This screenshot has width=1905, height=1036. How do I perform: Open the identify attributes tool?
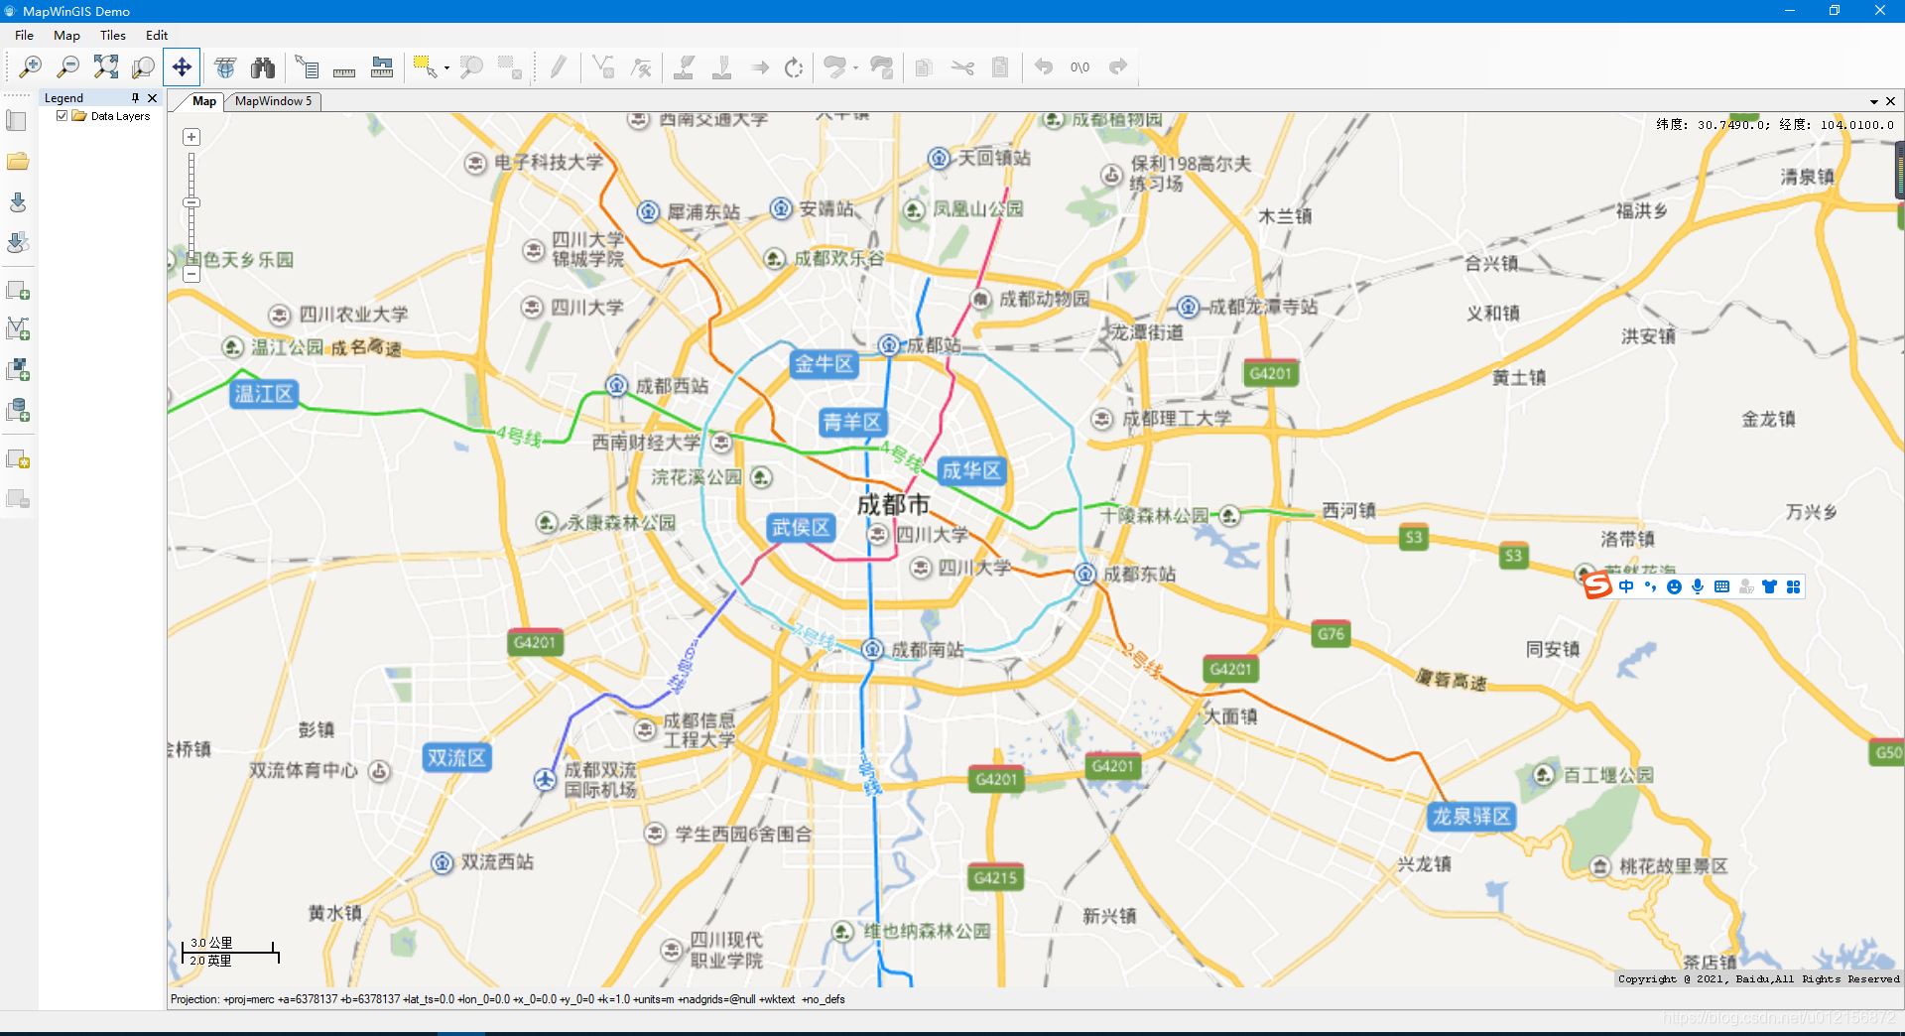(308, 66)
